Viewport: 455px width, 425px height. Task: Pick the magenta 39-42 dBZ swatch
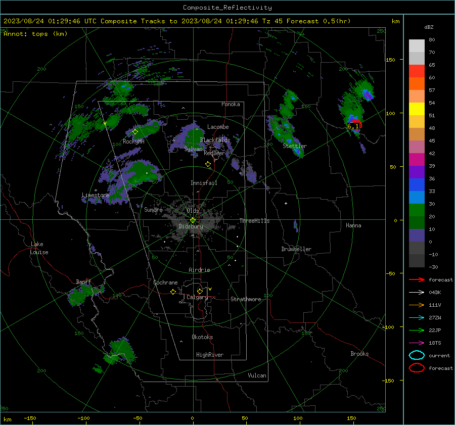(x=417, y=160)
